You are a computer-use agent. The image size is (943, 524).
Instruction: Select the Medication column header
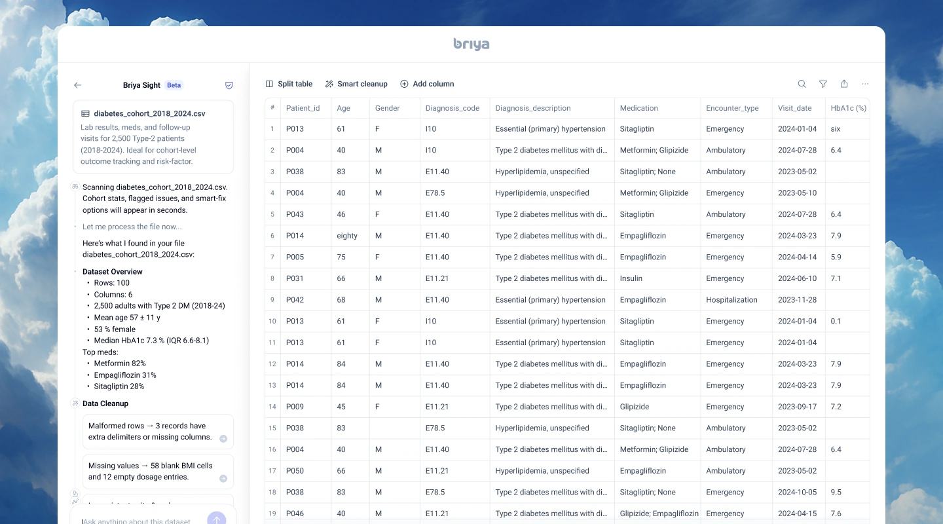tap(657, 108)
